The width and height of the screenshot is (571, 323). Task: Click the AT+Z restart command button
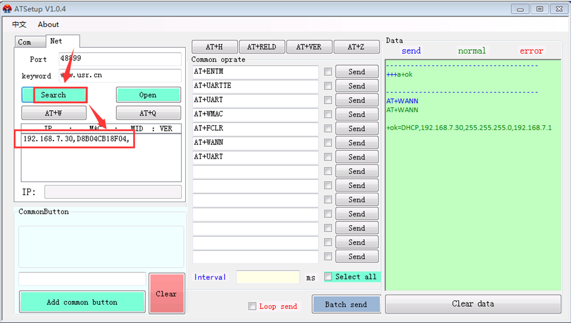[x=356, y=47]
